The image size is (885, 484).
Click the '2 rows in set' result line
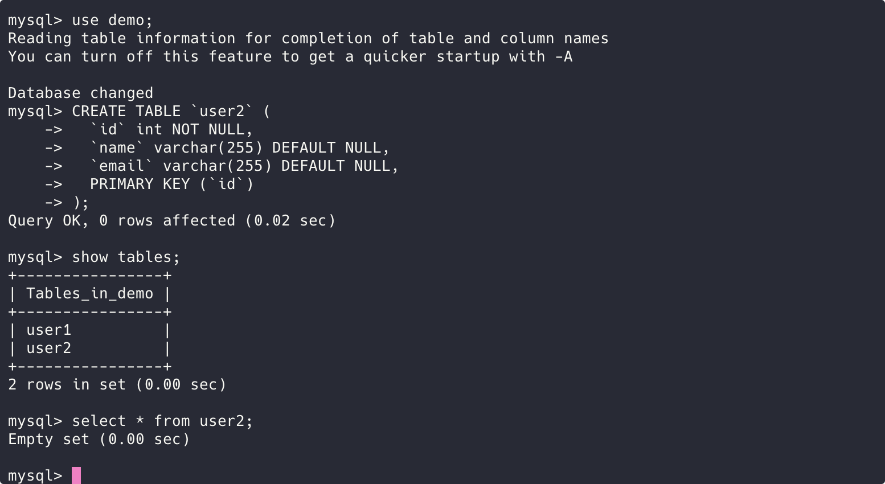coord(117,385)
